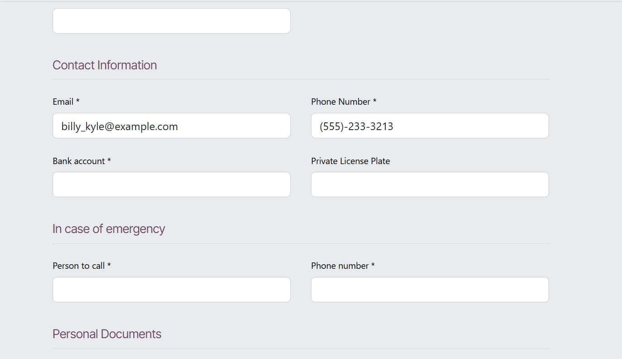Click the required asterisk beside Email

point(78,102)
